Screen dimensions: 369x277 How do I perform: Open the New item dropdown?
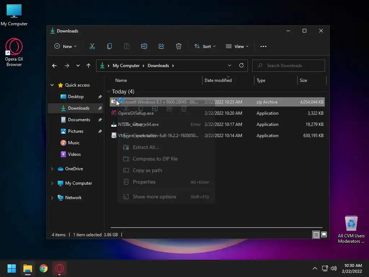pyautogui.click(x=66, y=47)
